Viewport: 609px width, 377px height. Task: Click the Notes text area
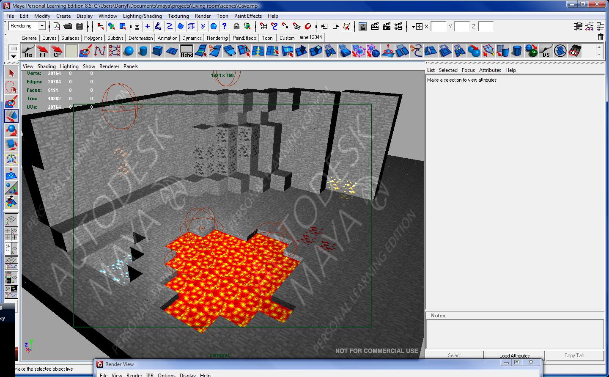(515, 334)
